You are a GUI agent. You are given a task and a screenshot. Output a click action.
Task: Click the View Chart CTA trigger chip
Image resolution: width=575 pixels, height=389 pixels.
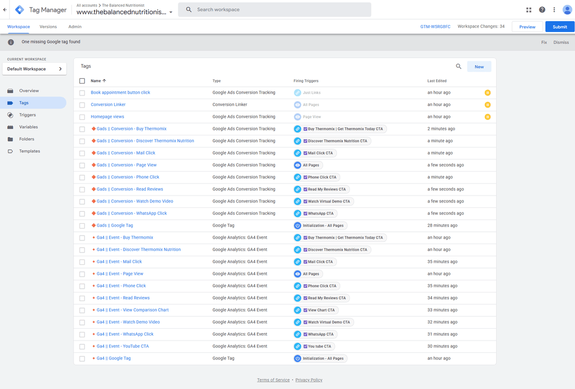(316, 310)
